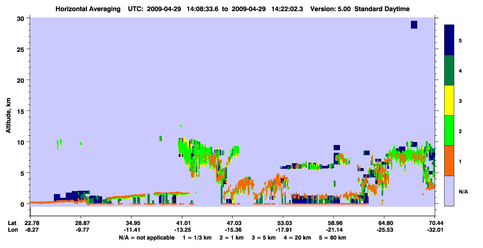
Task: Click the dark green level 4 colorbar segment
Action: click(449, 70)
